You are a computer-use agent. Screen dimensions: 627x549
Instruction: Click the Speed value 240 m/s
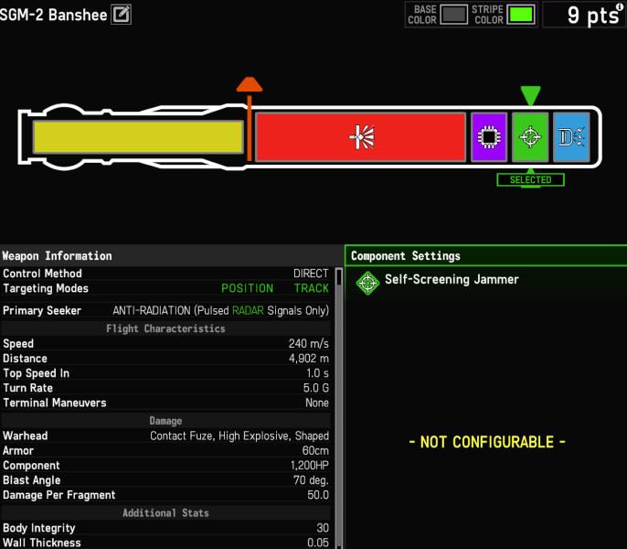click(x=309, y=343)
